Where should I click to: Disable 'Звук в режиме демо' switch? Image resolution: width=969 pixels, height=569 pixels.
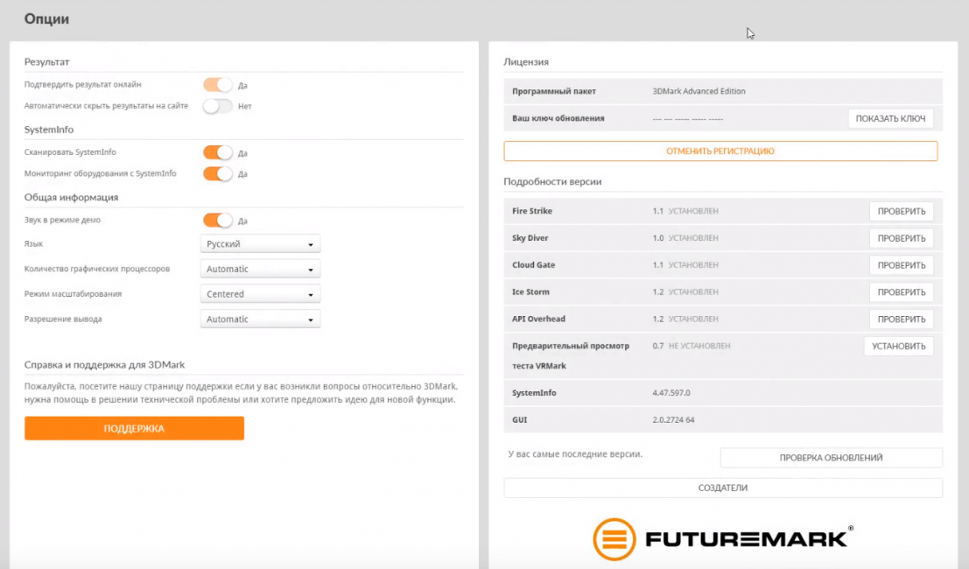[218, 220]
